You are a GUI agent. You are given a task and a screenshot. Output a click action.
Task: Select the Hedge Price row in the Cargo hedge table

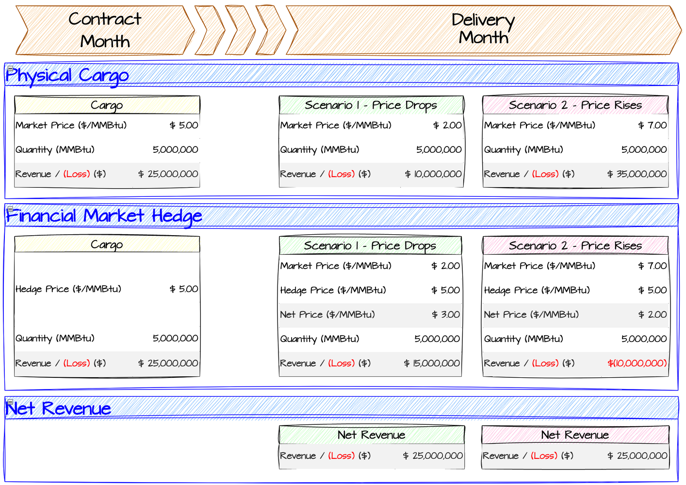(107, 289)
